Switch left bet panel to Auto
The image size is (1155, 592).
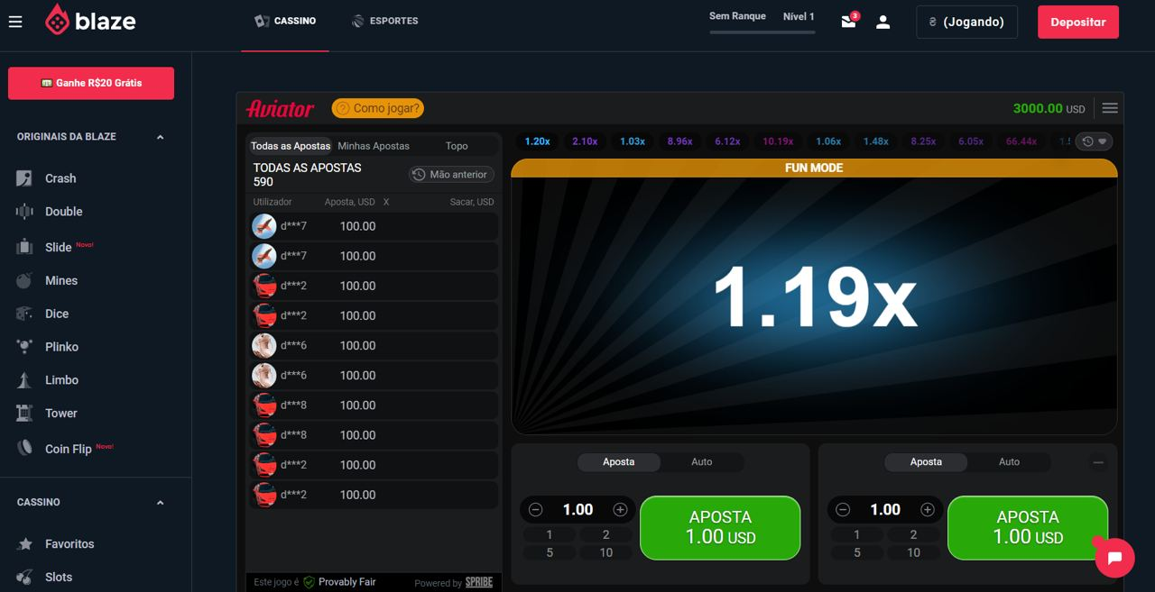click(x=702, y=462)
